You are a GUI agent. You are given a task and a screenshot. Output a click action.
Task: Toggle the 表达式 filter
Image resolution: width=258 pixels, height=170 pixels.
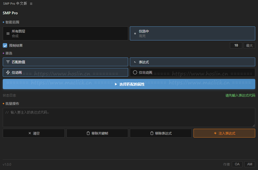click(x=192, y=62)
